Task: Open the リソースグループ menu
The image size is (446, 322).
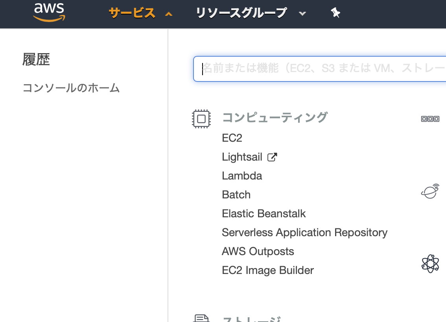Action: [241, 13]
